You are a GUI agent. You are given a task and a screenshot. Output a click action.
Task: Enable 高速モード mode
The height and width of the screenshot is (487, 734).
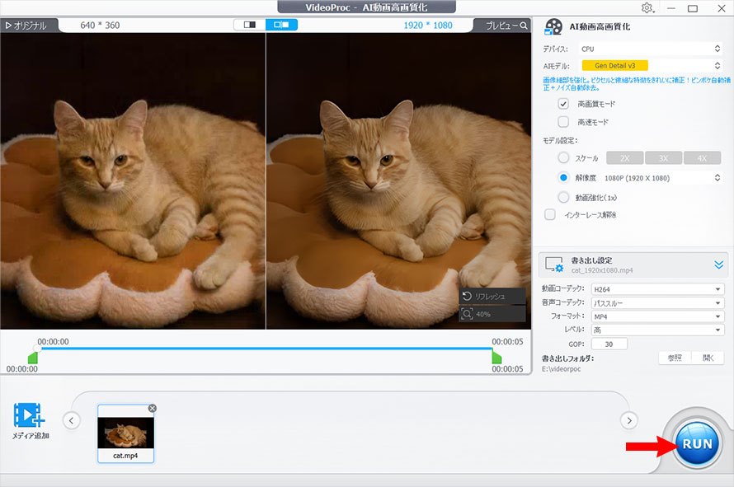[563, 122]
